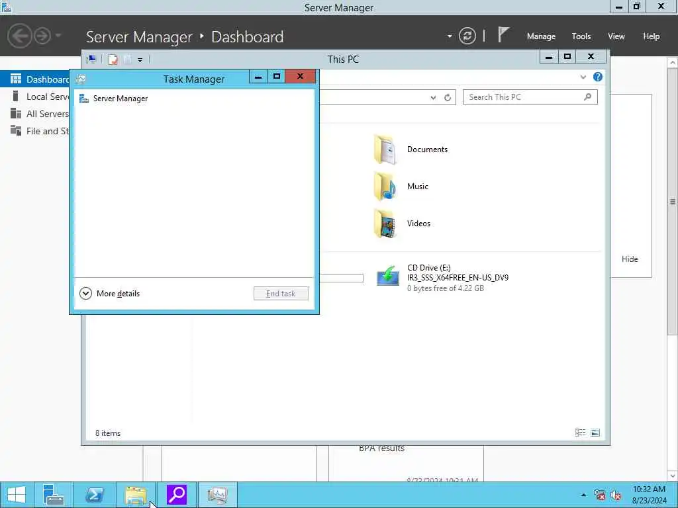The image size is (678, 508).
Task: Select Local Server in sidebar
Action: coord(34,97)
